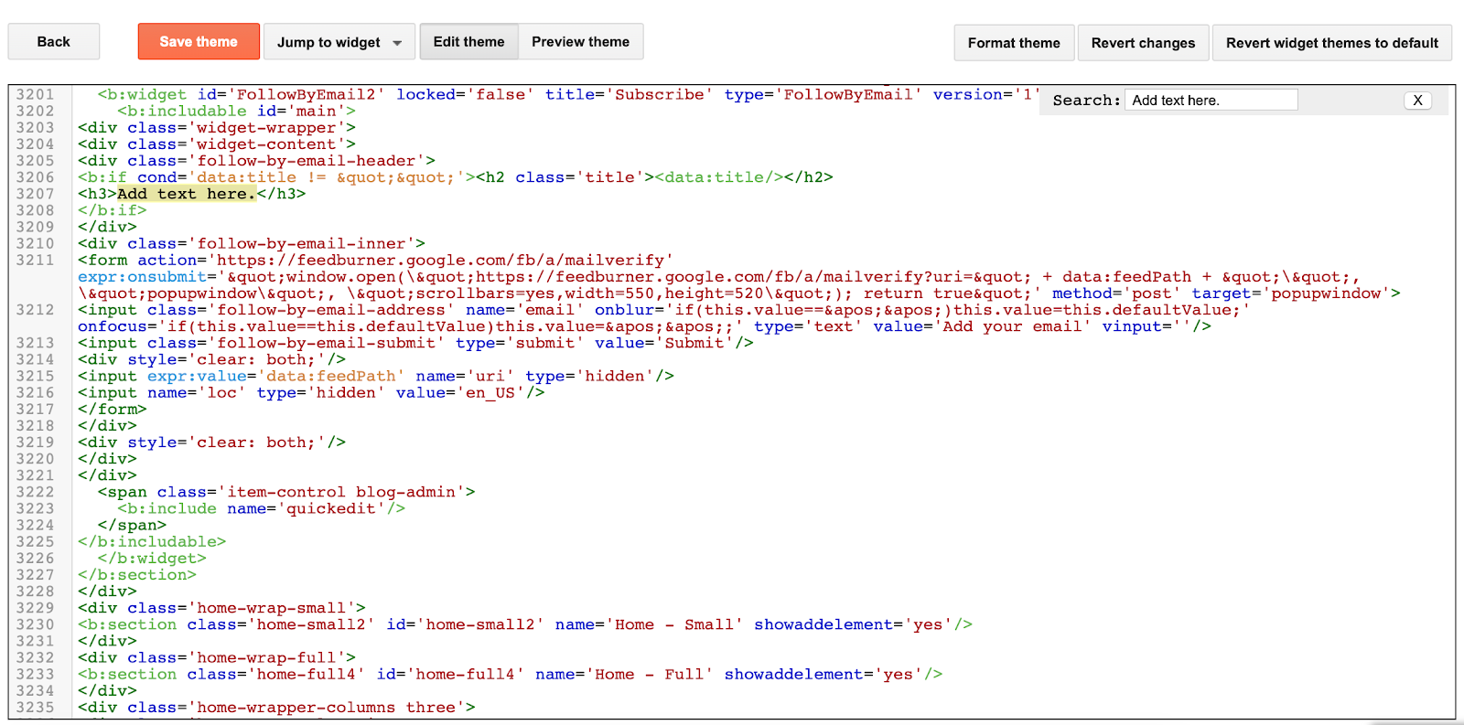The height and width of the screenshot is (725, 1464).
Task: Click the 'Subscribe' title attribute
Action: click(x=659, y=94)
